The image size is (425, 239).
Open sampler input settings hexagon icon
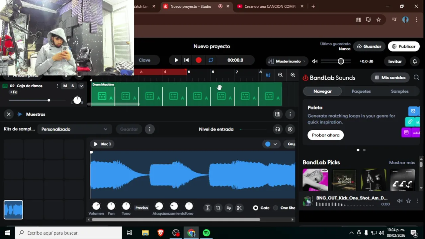(290, 129)
